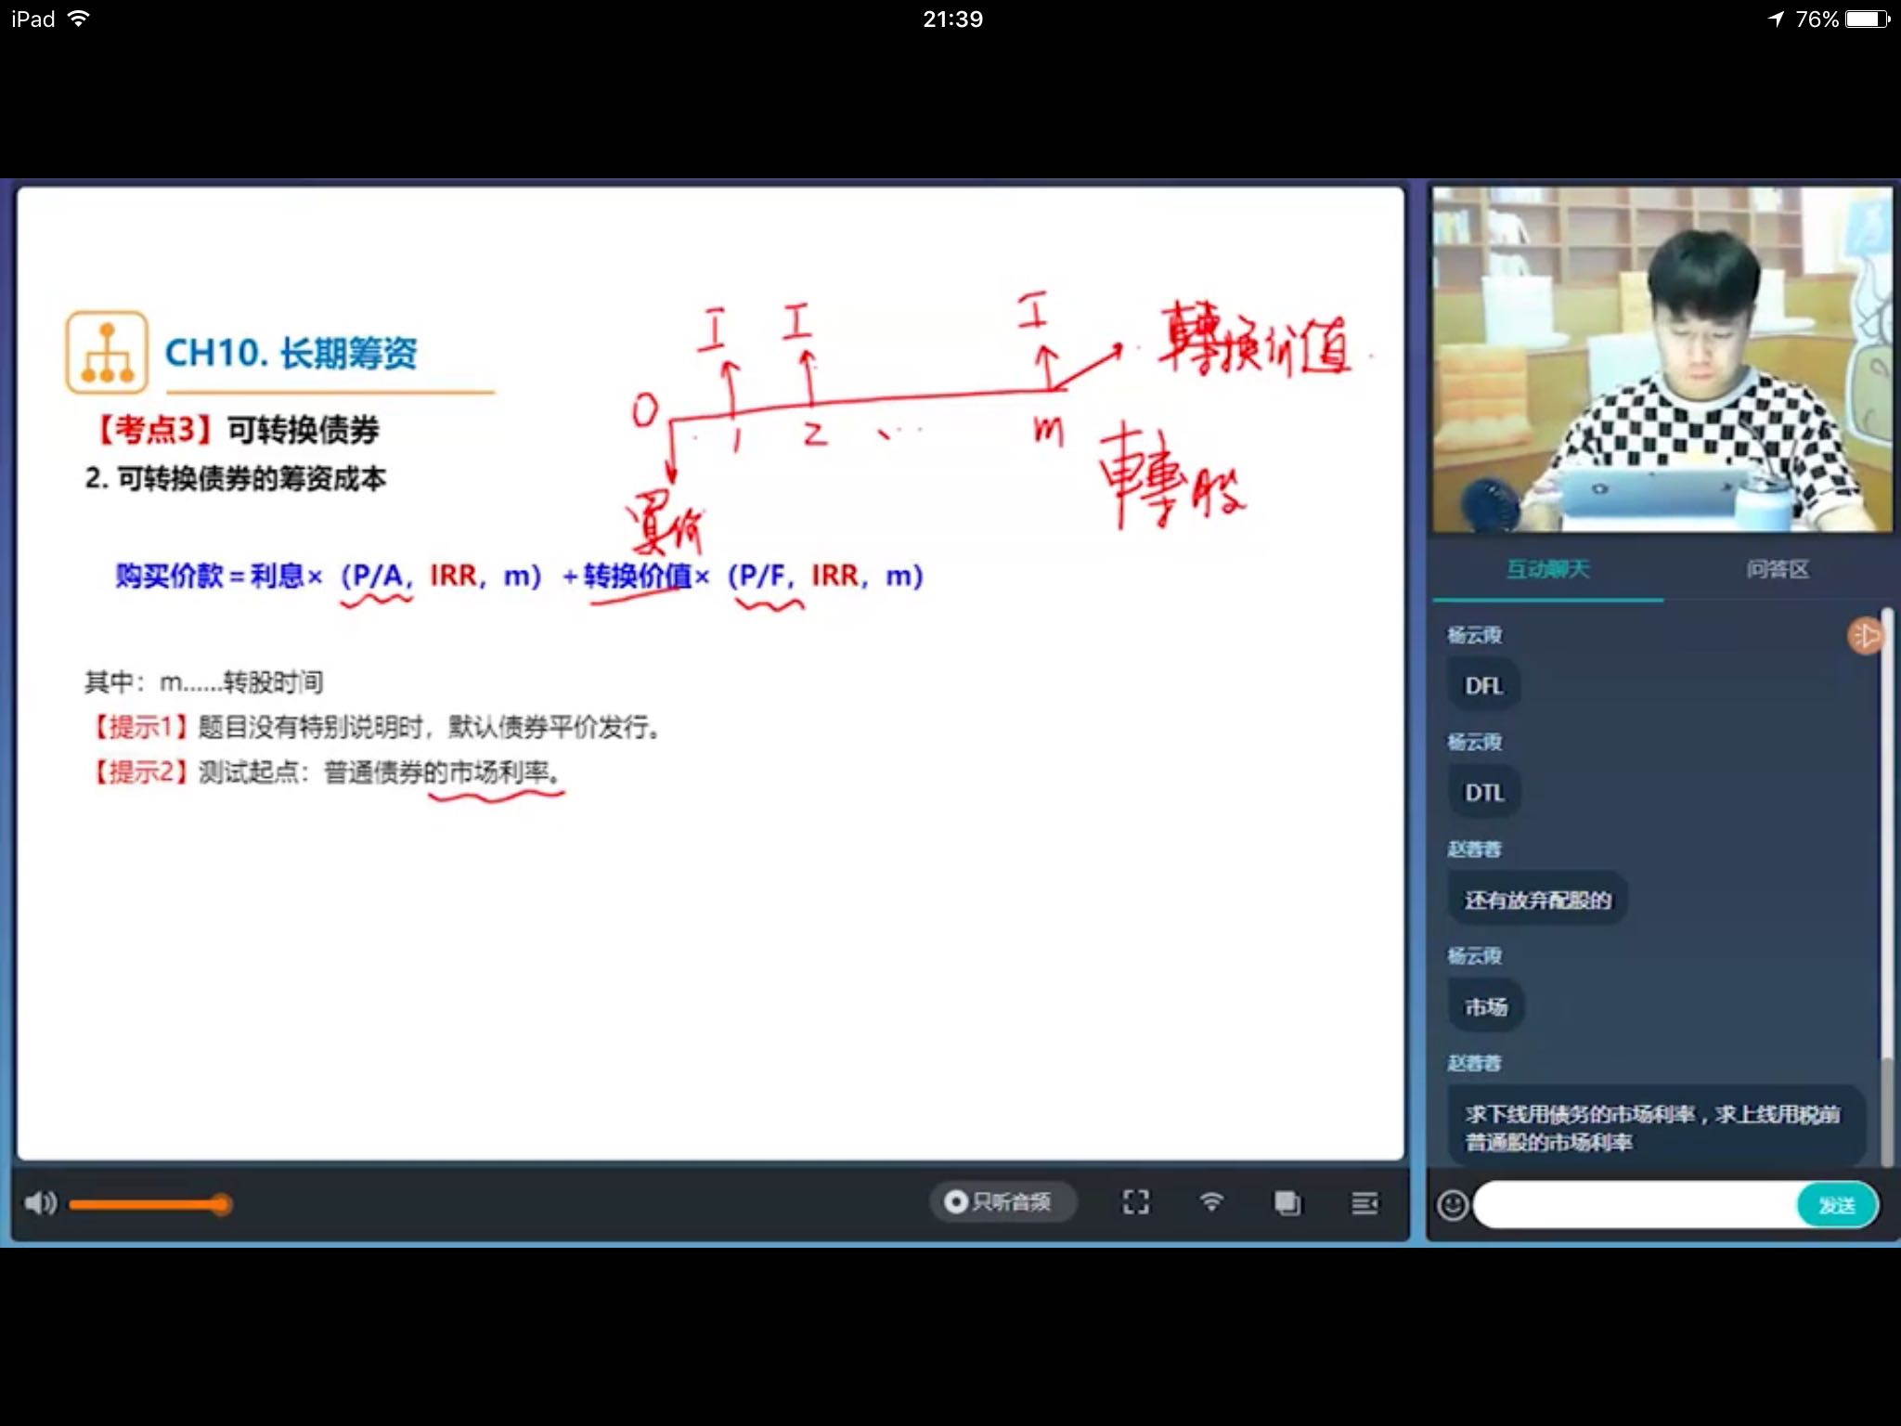Click the orange floating playback badge

[x=1864, y=636]
